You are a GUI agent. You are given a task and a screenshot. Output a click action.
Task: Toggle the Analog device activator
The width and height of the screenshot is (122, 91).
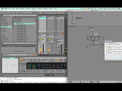(x=20, y=58)
